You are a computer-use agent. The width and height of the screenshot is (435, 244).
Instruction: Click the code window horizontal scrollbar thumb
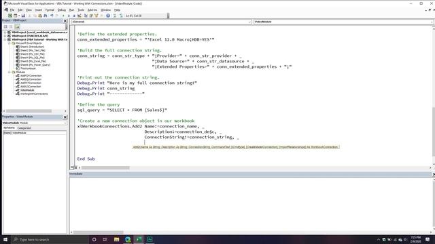105,168
